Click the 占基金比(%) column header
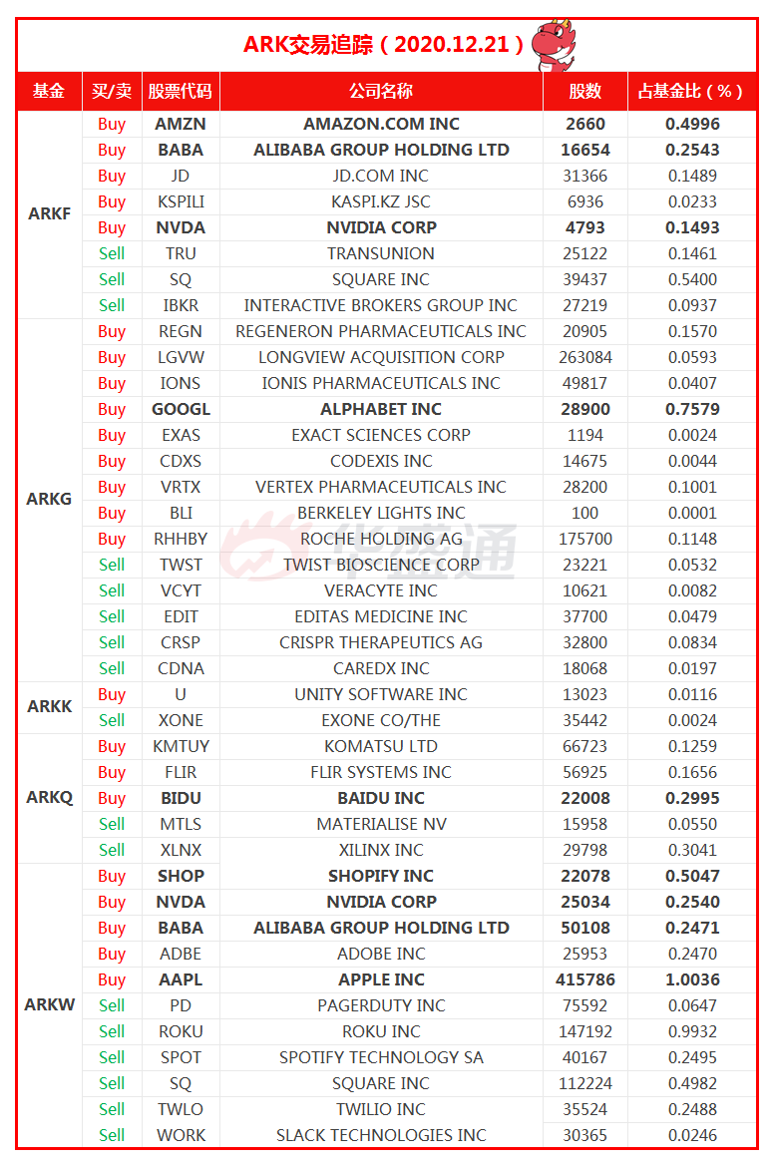771x1169 pixels. (692, 92)
